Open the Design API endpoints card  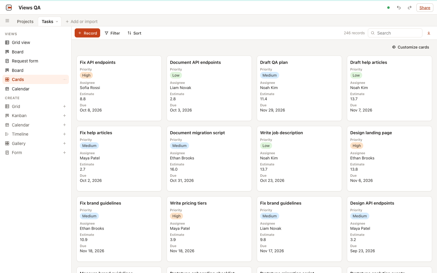(389, 229)
